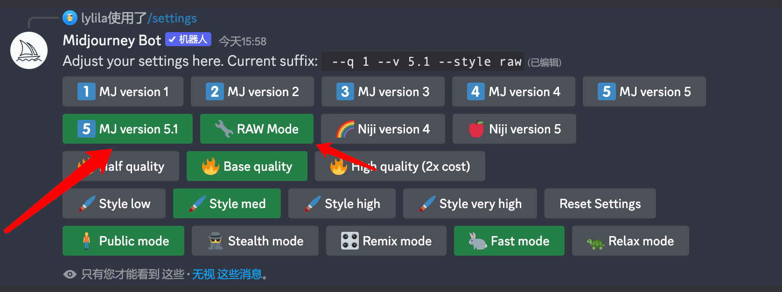Viewport: 782px width, 292px height.
Task: Choose Style very high setting
Action: [470, 203]
